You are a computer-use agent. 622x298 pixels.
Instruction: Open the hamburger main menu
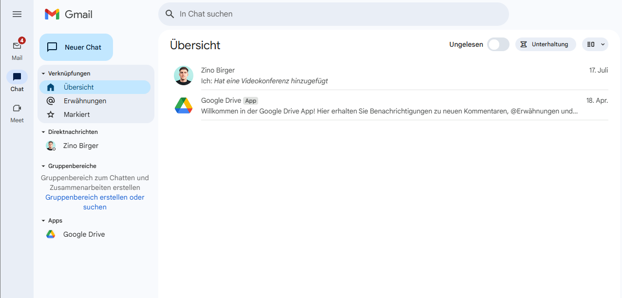(x=17, y=14)
